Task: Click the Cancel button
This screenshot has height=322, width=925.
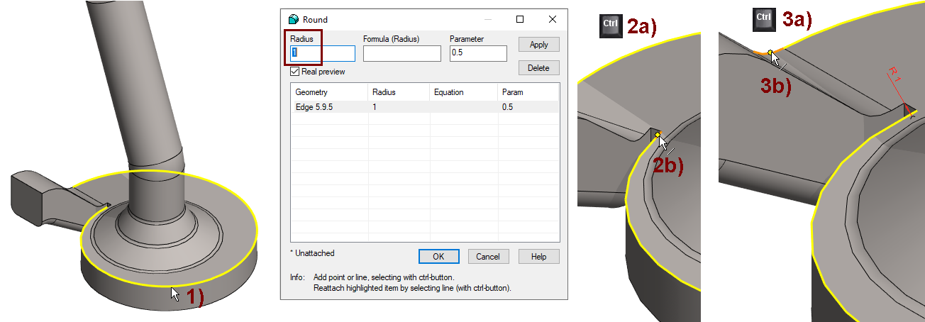Action: pos(488,257)
